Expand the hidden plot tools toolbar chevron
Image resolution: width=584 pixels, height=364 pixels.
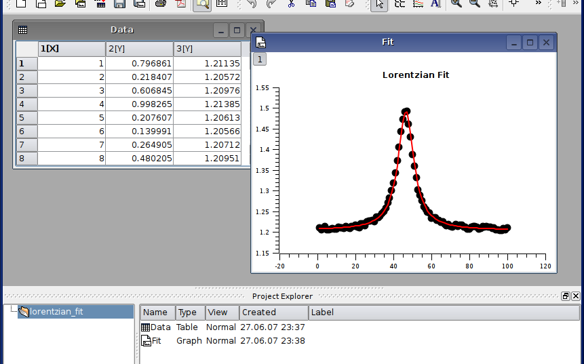click(538, 3)
